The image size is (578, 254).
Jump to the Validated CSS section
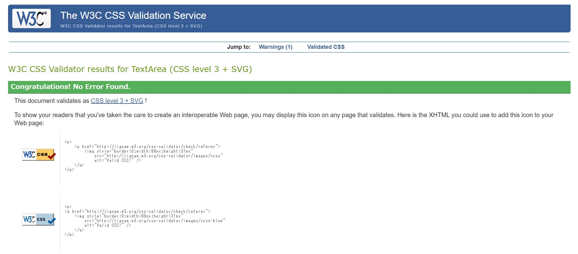click(x=326, y=47)
